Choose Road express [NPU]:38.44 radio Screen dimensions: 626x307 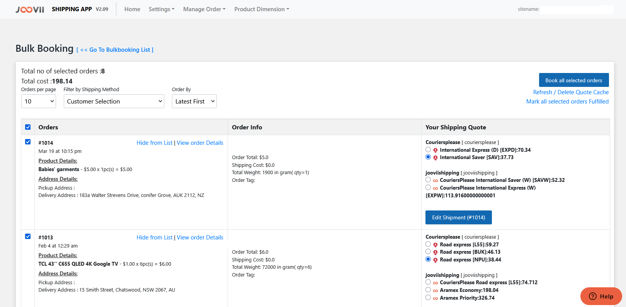pyautogui.click(x=428, y=259)
